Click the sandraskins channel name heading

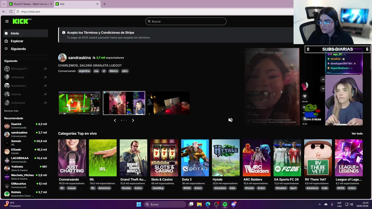coord(79,58)
